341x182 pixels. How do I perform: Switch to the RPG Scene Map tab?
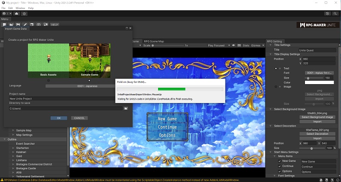pyautogui.click(x=154, y=41)
